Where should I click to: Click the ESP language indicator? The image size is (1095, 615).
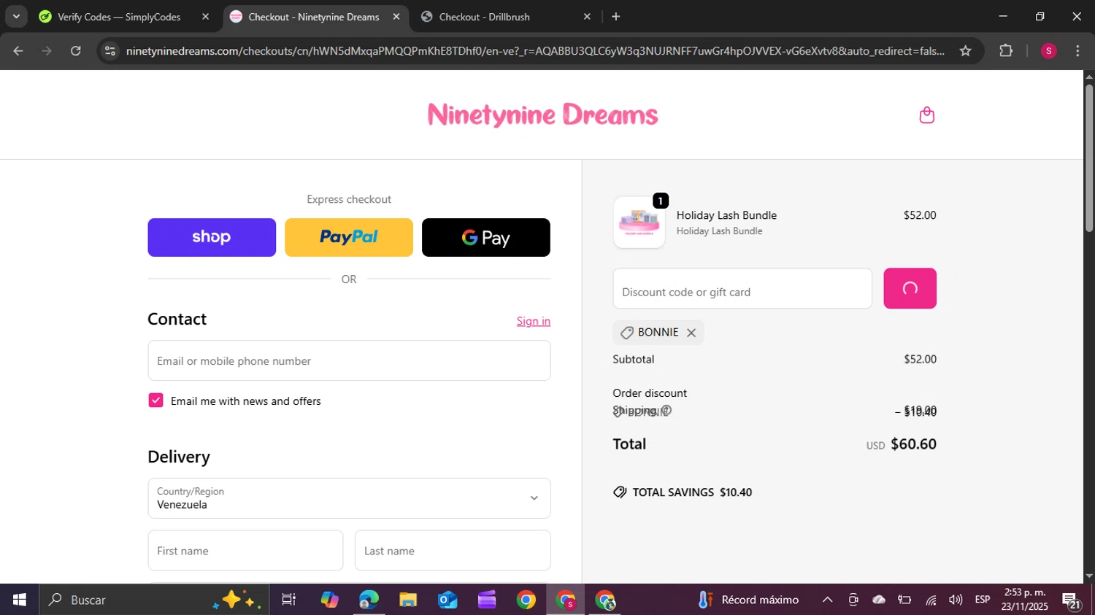tap(983, 600)
